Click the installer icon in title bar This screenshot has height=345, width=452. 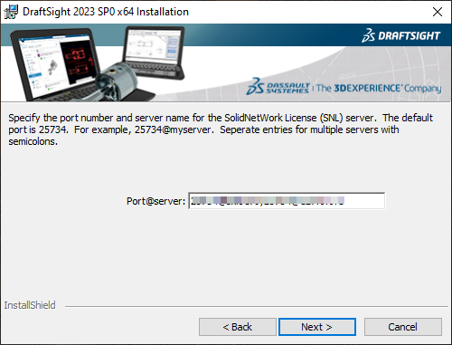point(11,12)
